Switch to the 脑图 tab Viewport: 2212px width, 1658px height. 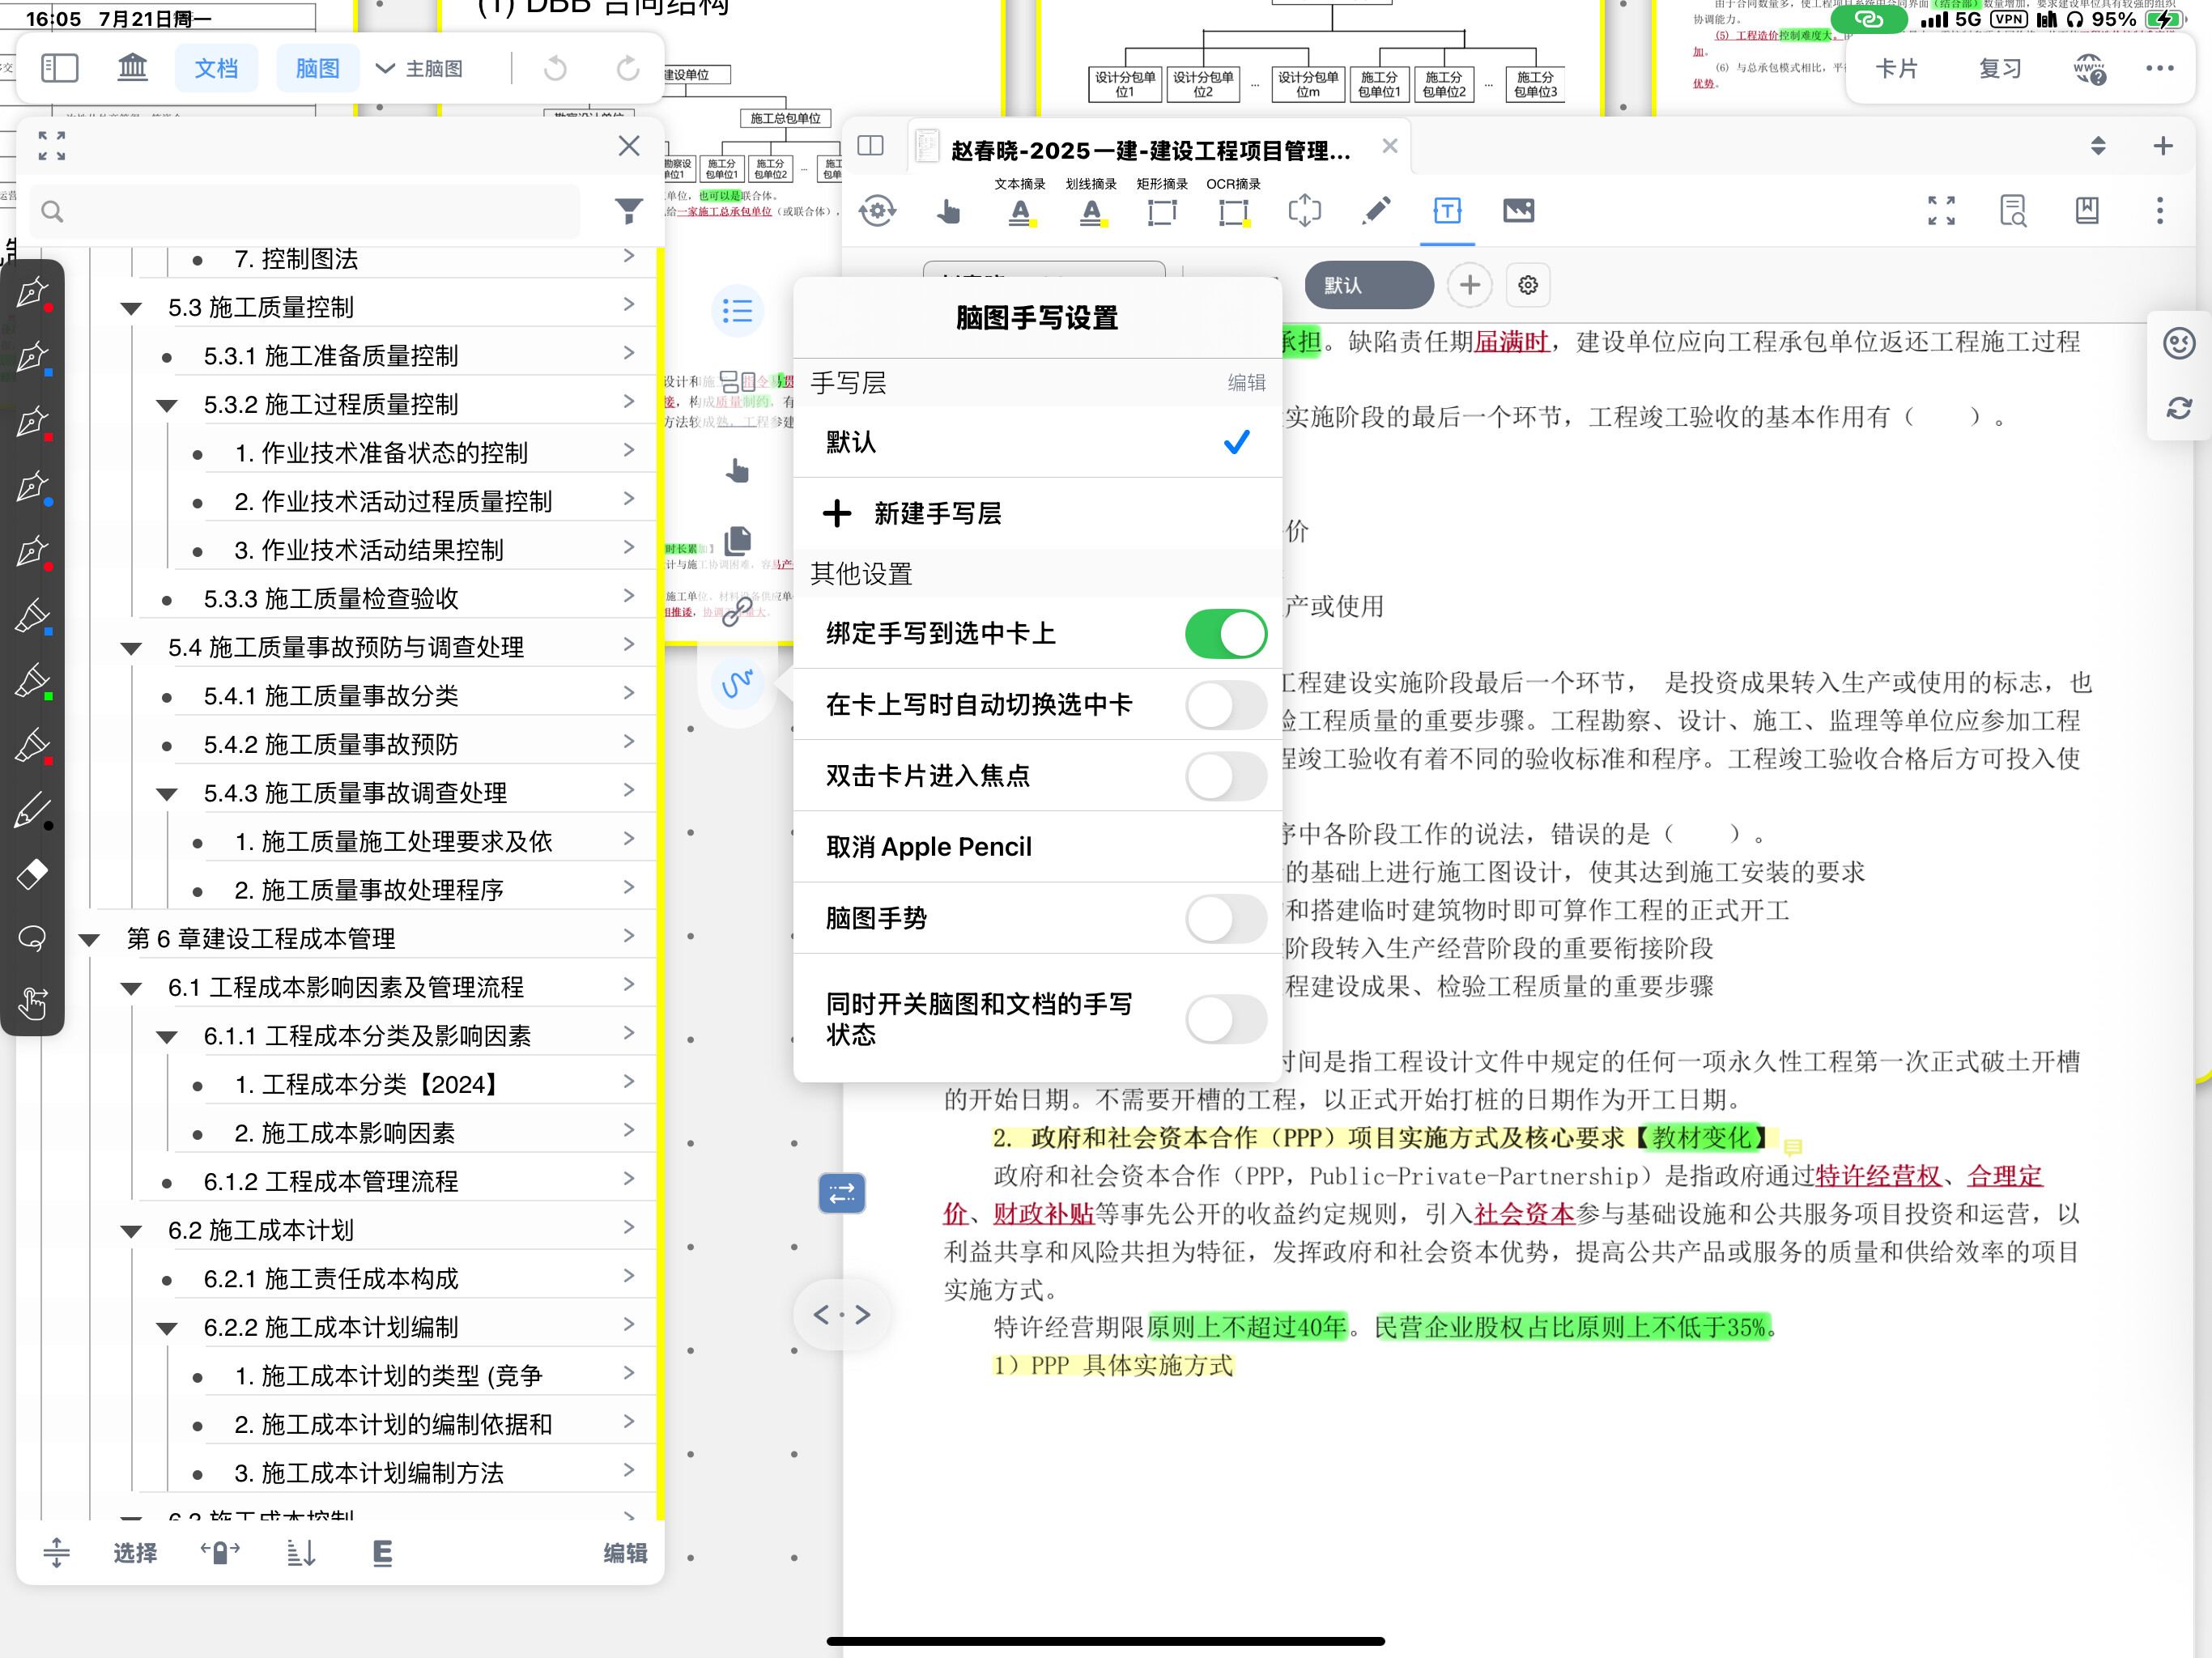(317, 68)
